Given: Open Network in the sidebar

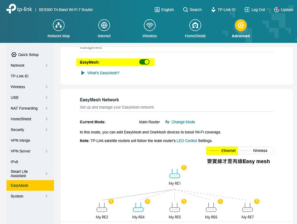Looking at the screenshot, I should pyautogui.click(x=30, y=66).
